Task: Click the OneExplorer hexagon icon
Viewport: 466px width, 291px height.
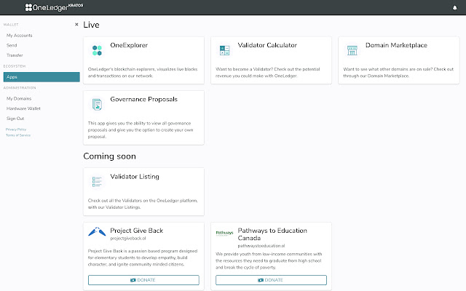Action: (97, 50)
